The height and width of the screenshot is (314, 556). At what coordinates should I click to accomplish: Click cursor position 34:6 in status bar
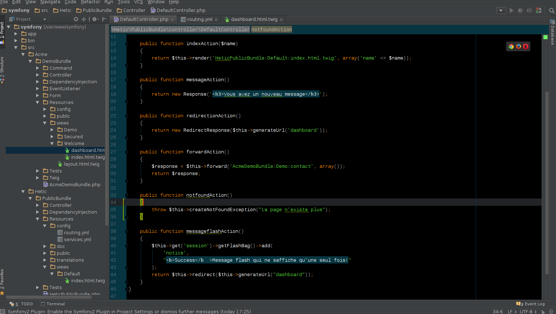(x=498, y=311)
